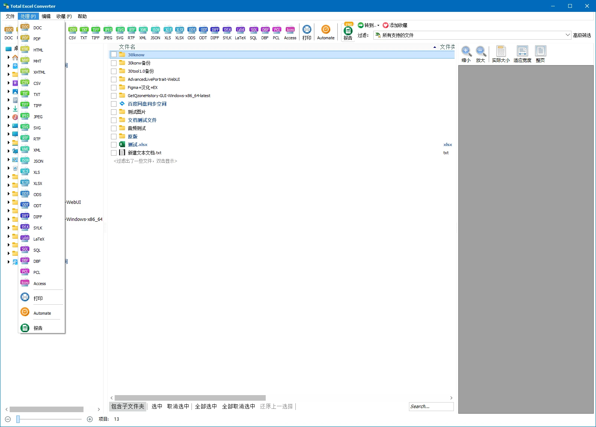
Task: Check the box for 测试.xlsx
Action: click(114, 145)
